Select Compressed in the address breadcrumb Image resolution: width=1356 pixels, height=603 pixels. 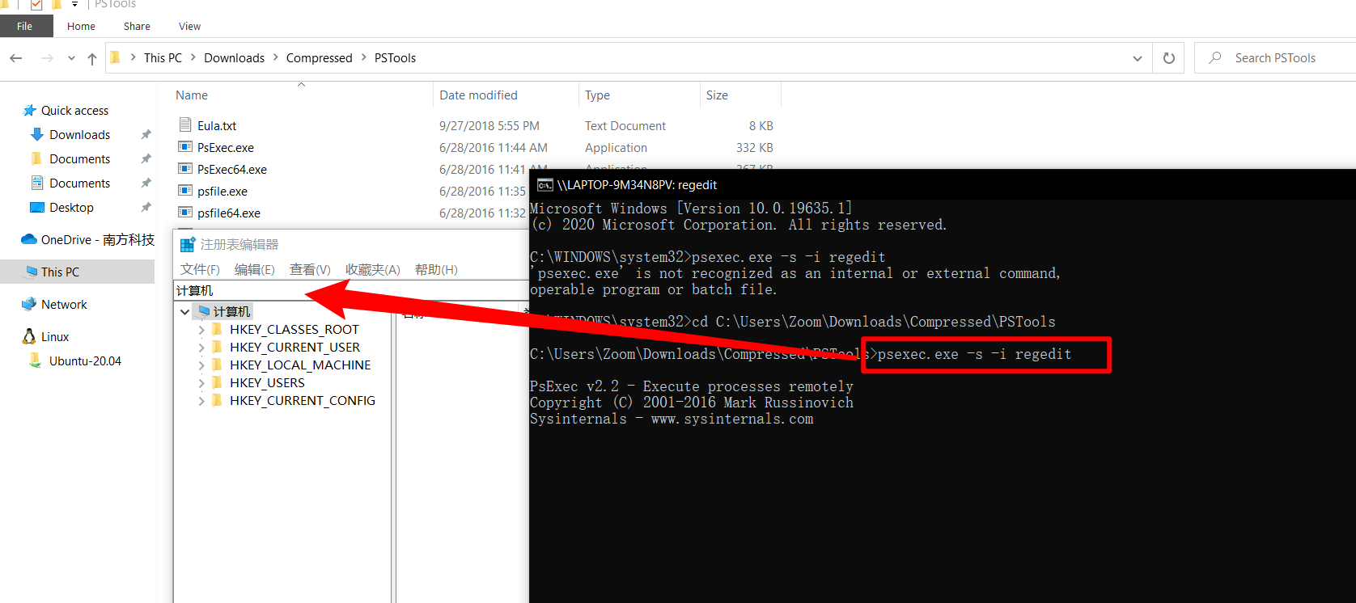click(x=319, y=58)
